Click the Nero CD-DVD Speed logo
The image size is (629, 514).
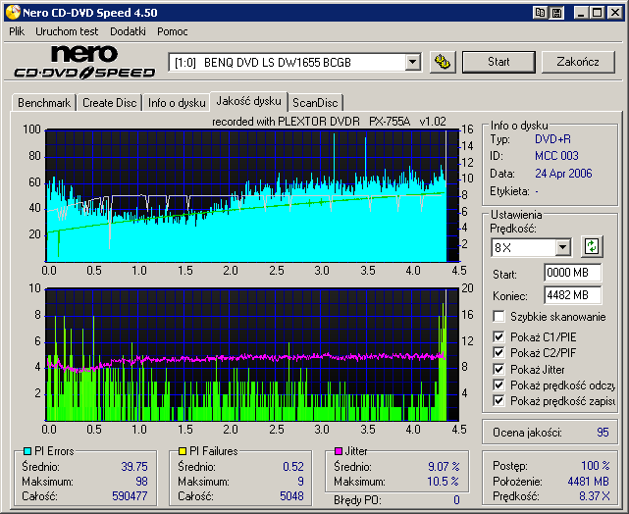tap(84, 62)
